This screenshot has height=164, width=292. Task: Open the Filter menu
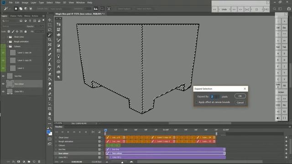(58, 3)
